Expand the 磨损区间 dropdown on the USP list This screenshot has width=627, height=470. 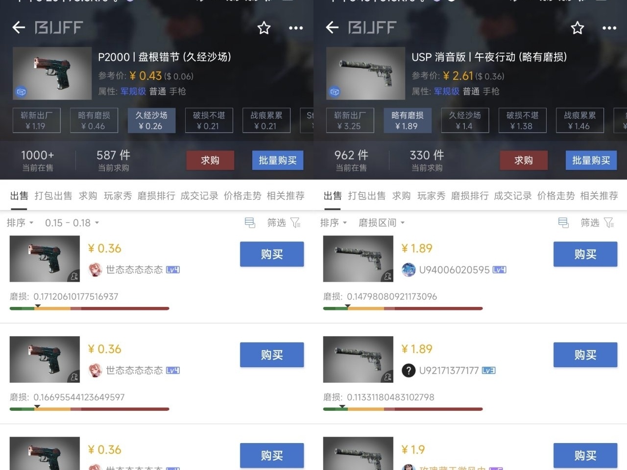tap(382, 223)
